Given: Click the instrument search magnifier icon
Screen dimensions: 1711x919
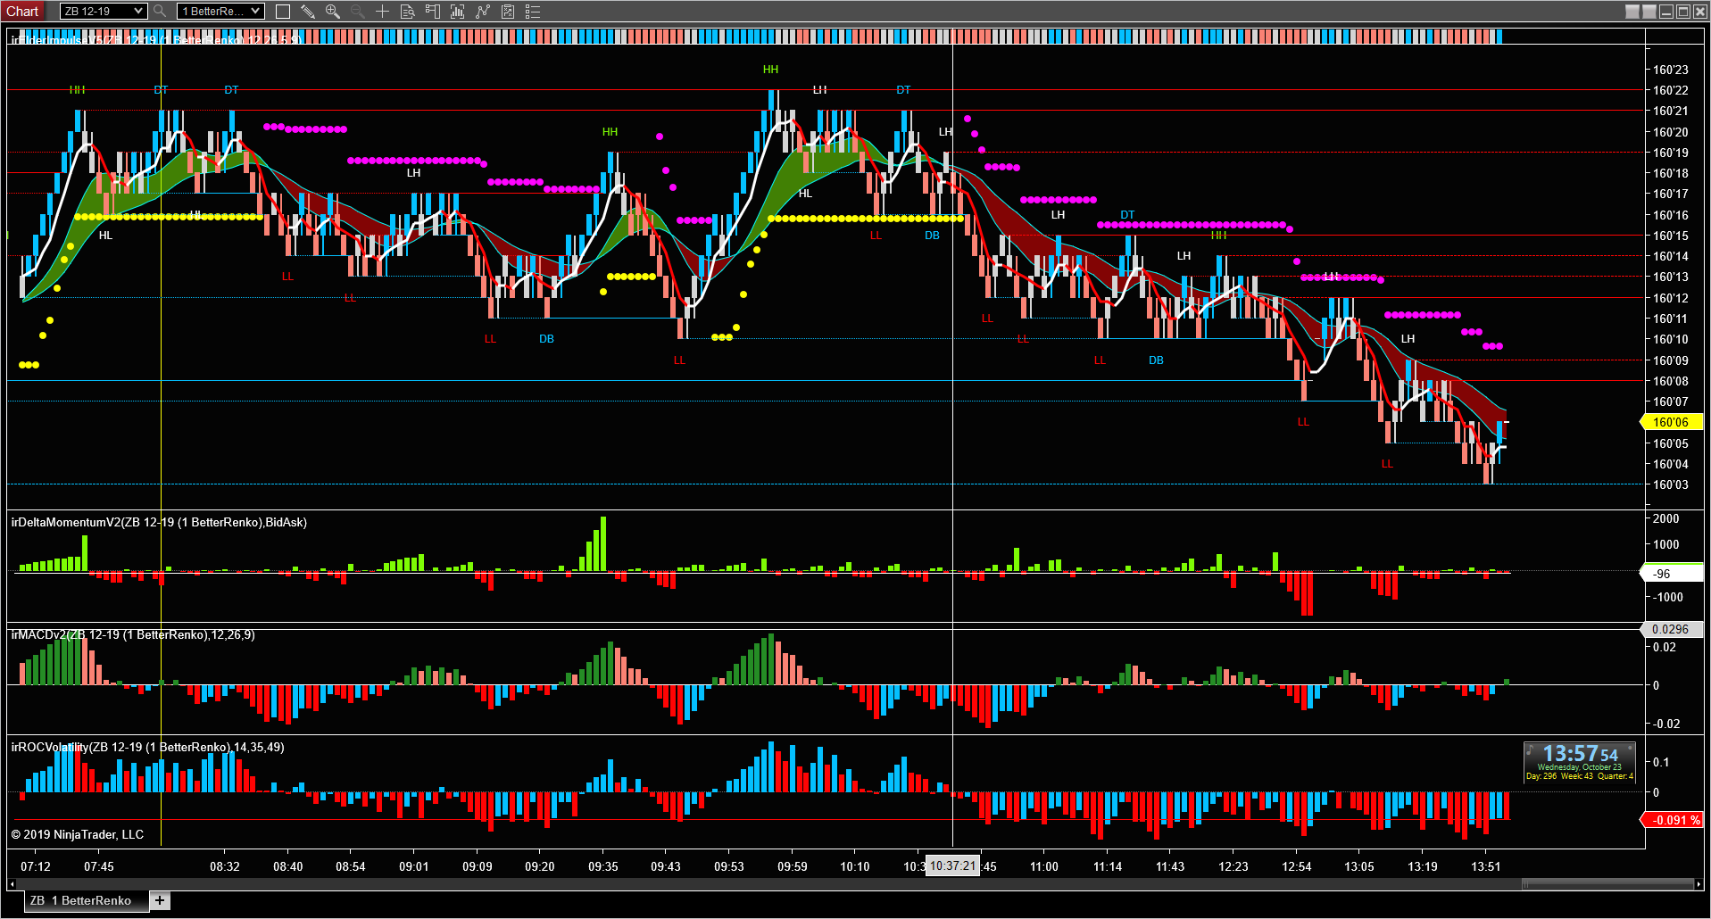Looking at the screenshot, I should coord(160,12).
